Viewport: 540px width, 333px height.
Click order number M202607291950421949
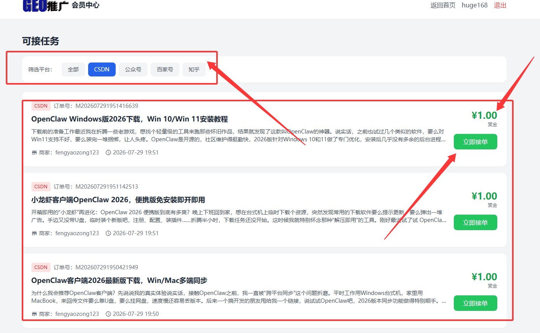(x=107, y=267)
